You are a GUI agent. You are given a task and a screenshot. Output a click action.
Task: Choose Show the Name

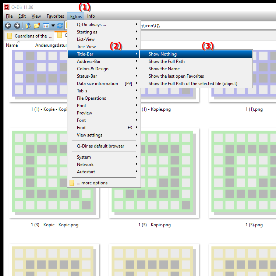click(x=196, y=69)
